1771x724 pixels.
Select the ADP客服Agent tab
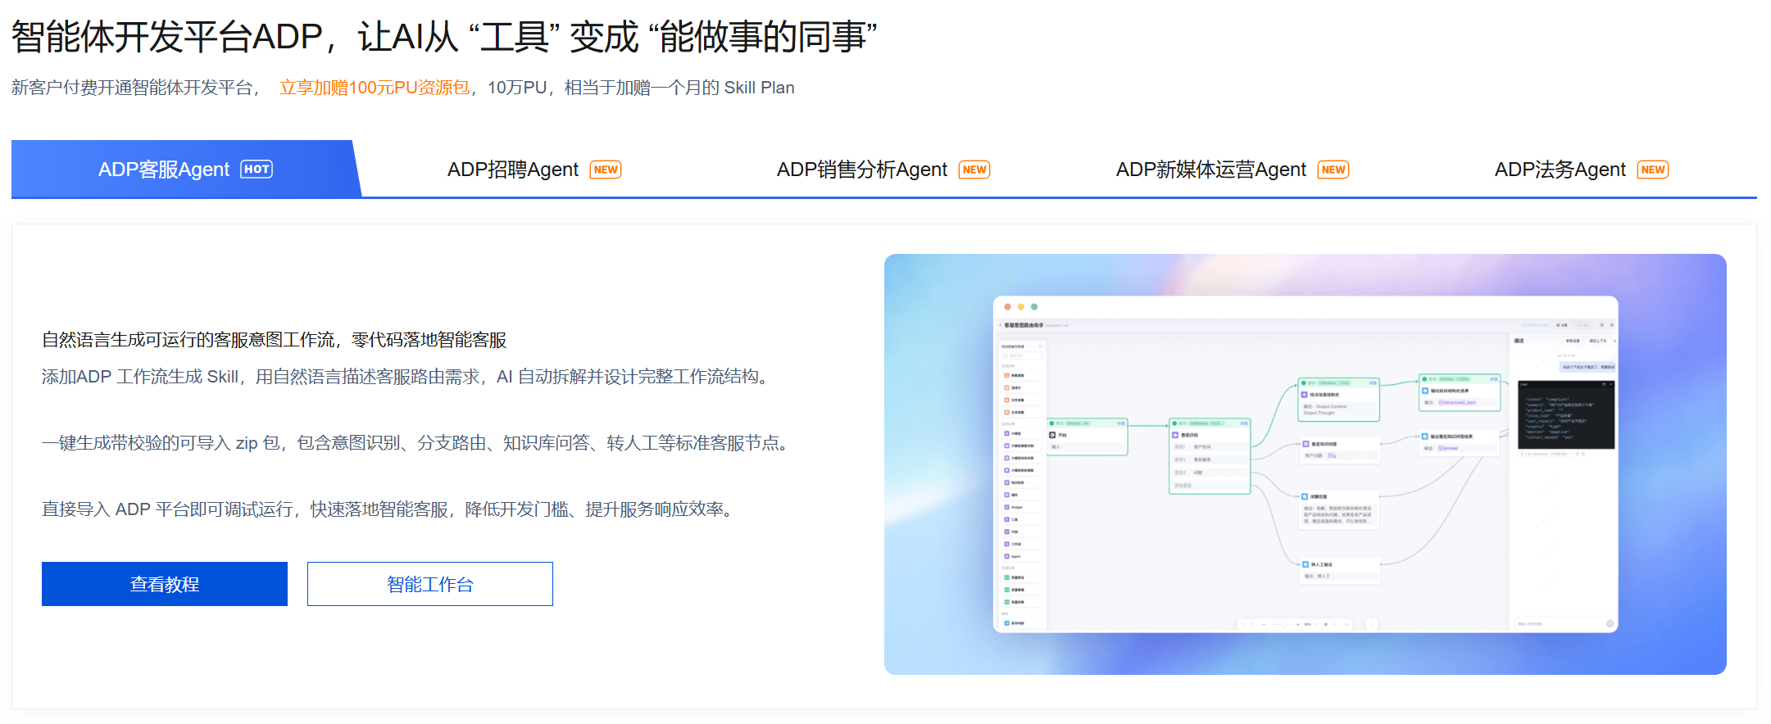click(185, 170)
